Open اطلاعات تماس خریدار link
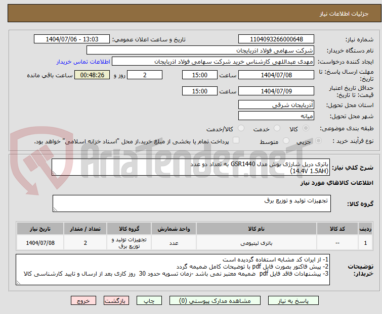This screenshot has width=382, height=314. click(83, 62)
